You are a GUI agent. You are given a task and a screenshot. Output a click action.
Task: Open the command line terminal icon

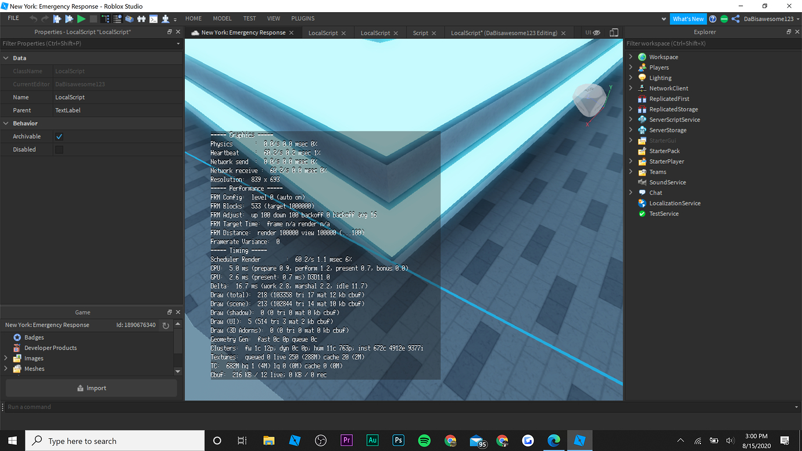coord(153,19)
